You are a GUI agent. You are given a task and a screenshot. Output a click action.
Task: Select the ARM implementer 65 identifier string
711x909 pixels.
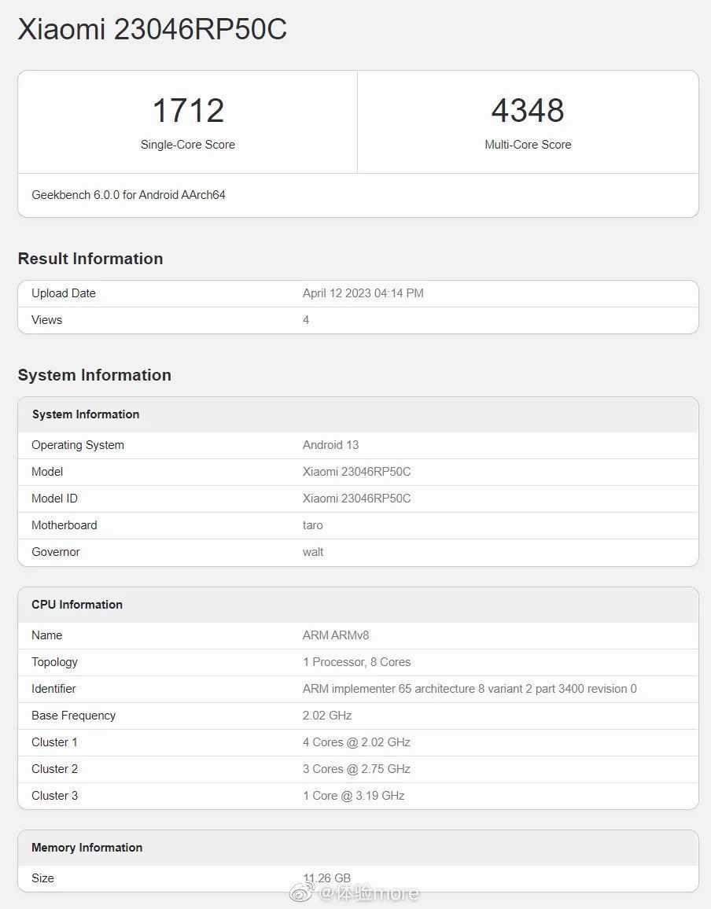[470, 689]
